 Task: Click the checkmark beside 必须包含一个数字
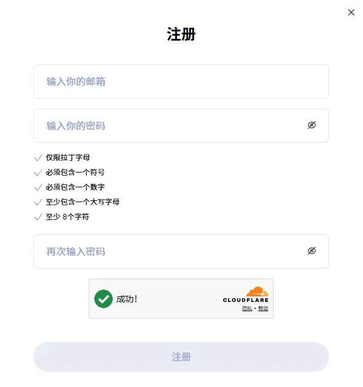(x=38, y=187)
